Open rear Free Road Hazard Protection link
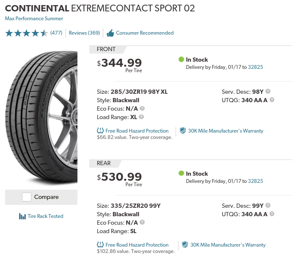292x261 pixels. [x=137, y=245]
